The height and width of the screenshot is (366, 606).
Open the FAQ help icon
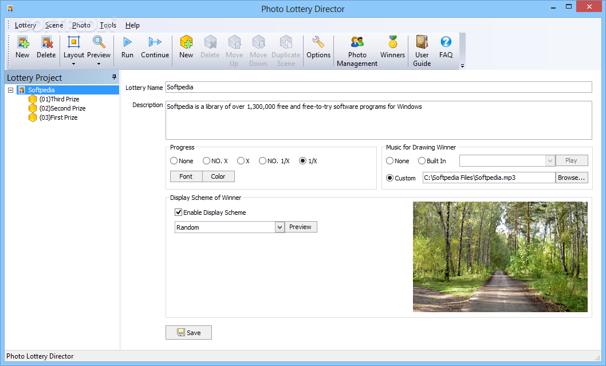(446, 42)
